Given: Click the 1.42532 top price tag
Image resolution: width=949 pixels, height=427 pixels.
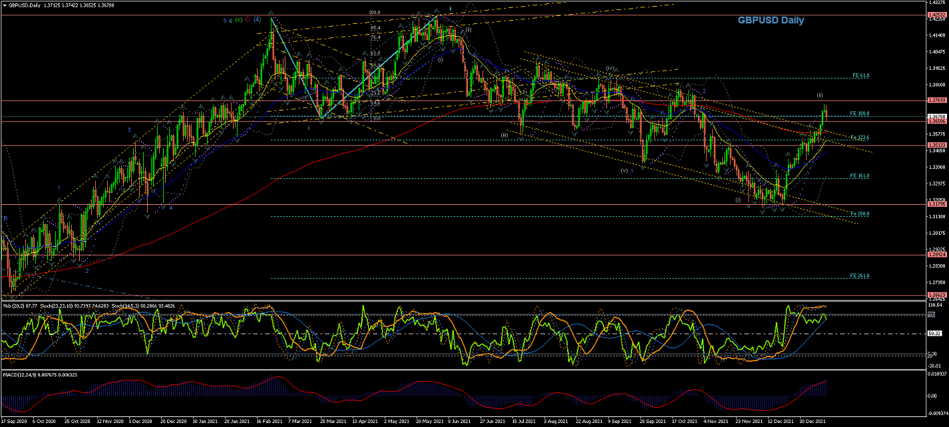Looking at the screenshot, I should (936, 15).
